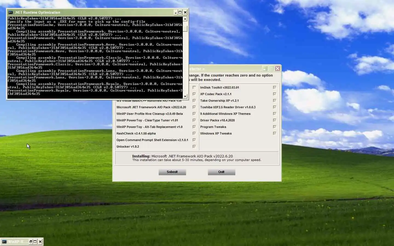Toggle Toshiba UDF2.5 Reader Driver checkbox
The image size is (394, 246).
pos(274,107)
